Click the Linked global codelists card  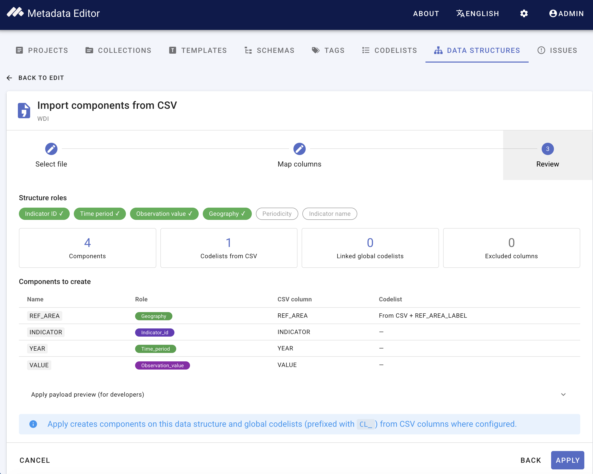[370, 248]
